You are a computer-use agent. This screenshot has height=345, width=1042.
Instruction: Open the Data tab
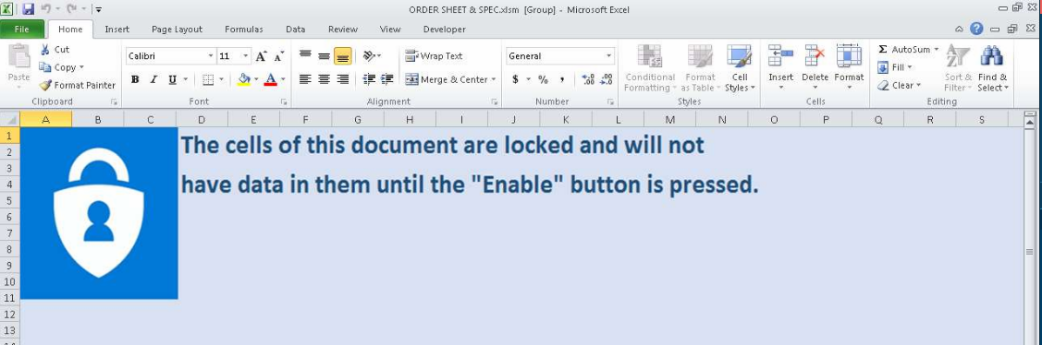click(296, 30)
